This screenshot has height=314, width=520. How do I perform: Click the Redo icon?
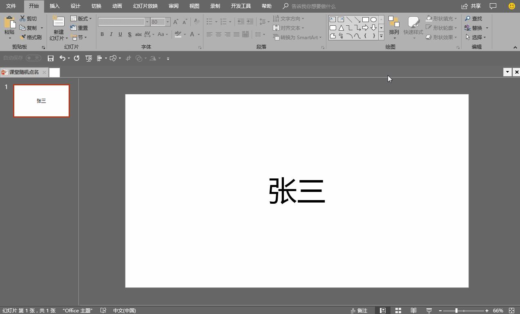76,58
